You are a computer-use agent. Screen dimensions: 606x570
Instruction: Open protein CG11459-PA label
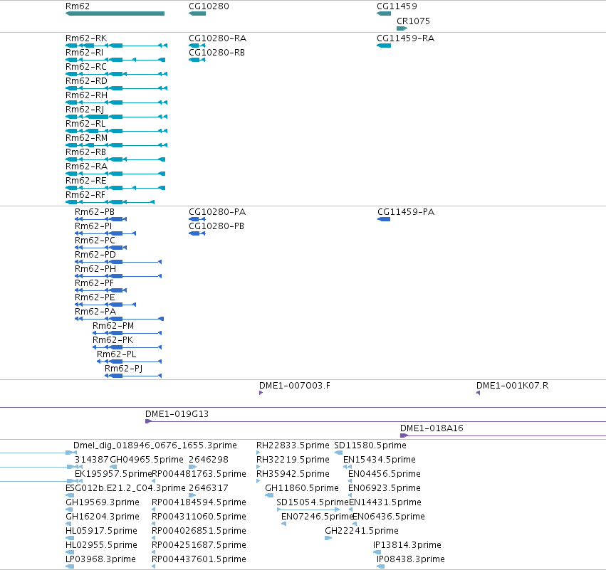click(406, 212)
